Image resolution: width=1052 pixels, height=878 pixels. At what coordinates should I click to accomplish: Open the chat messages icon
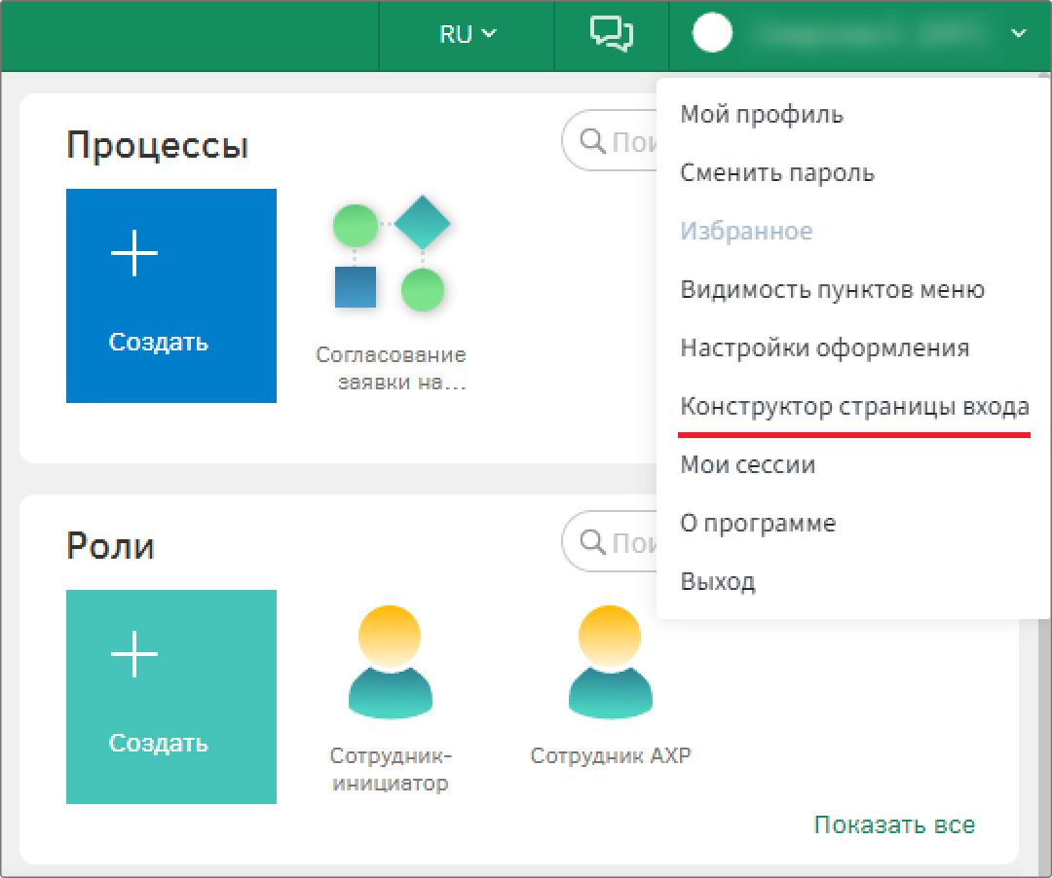click(x=611, y=33)
